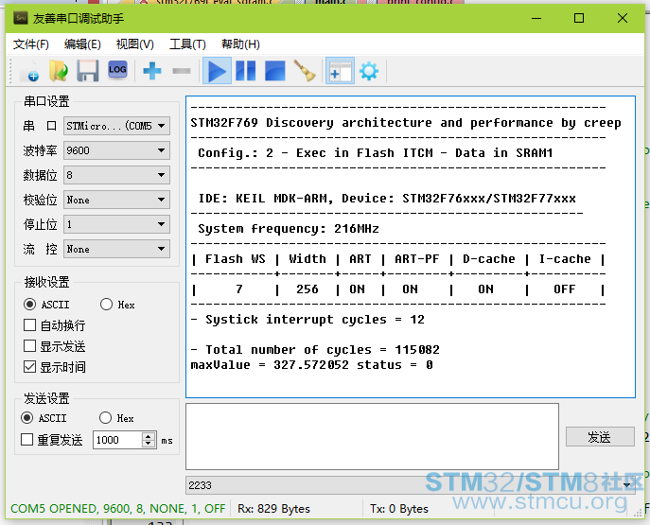
Task: Select Hex under 接收设置
Action: click(x=117, y=305)
